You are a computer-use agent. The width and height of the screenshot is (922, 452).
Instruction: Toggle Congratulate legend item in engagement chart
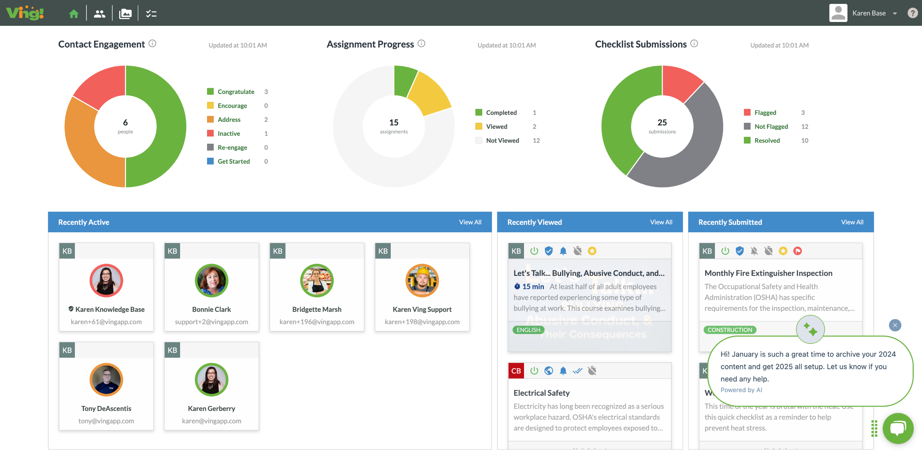pos(236,92)
